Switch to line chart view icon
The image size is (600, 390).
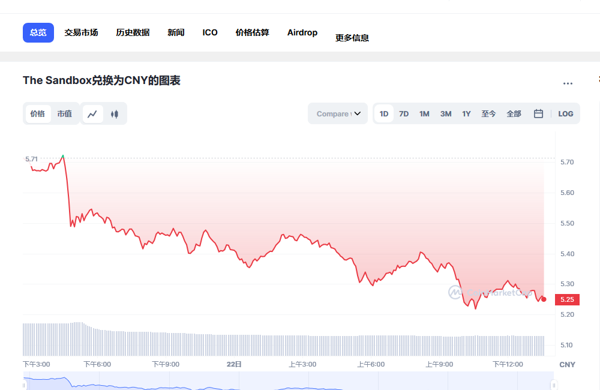tap(92, 114)
